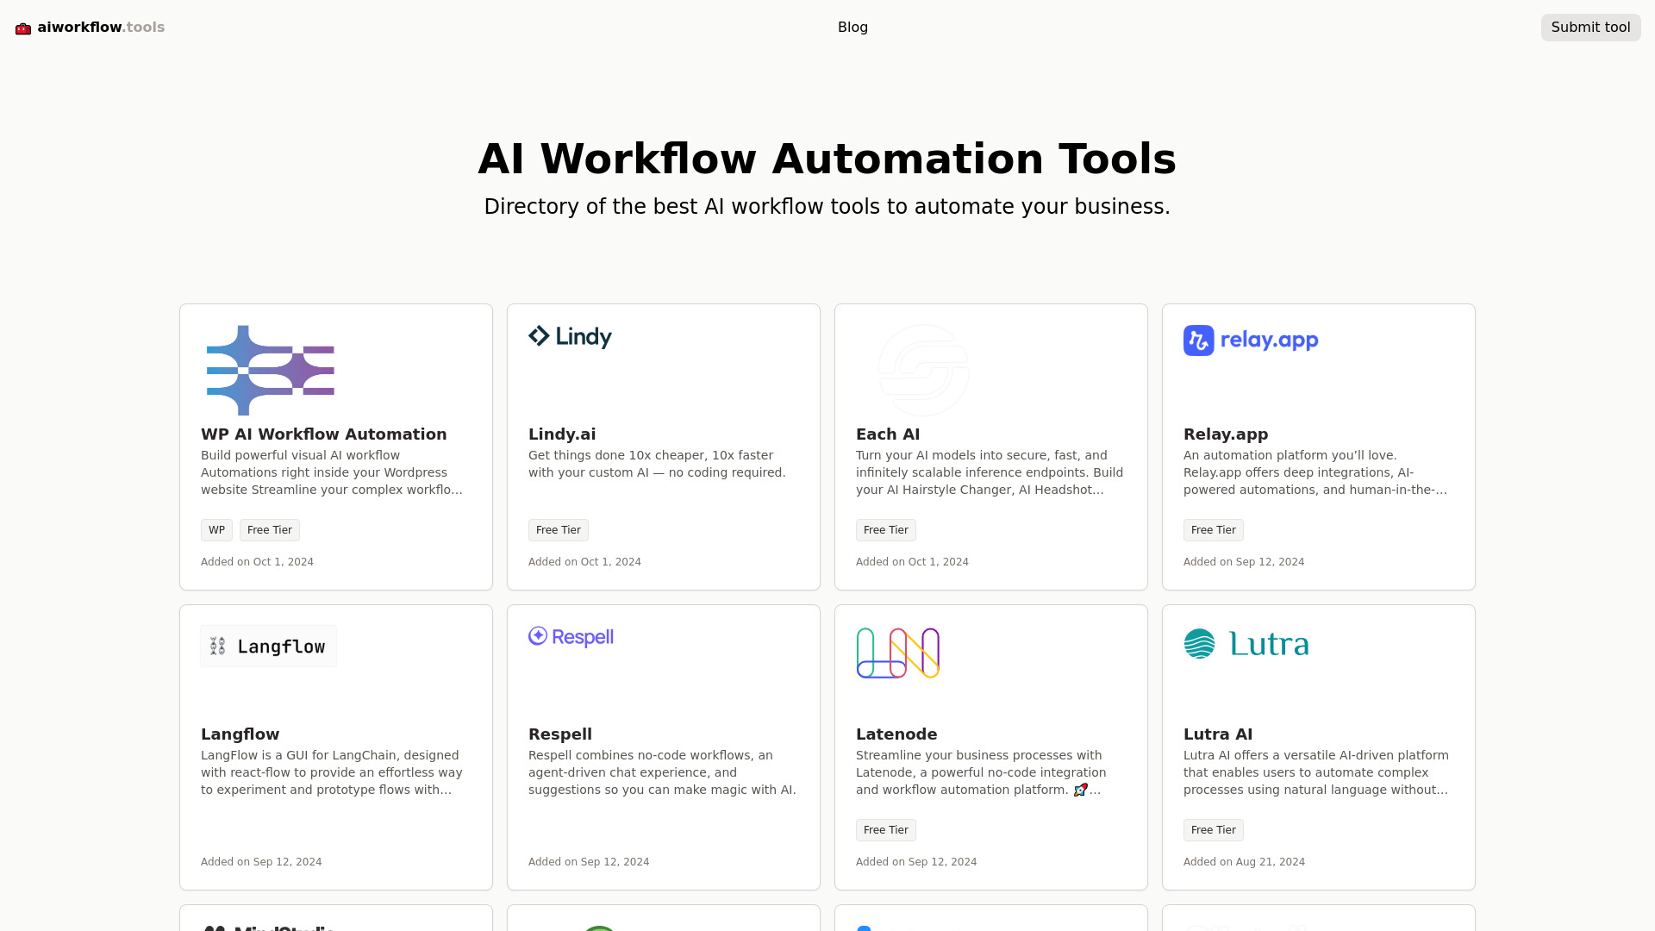
Task: Open the Blog page
Action: 852,27
